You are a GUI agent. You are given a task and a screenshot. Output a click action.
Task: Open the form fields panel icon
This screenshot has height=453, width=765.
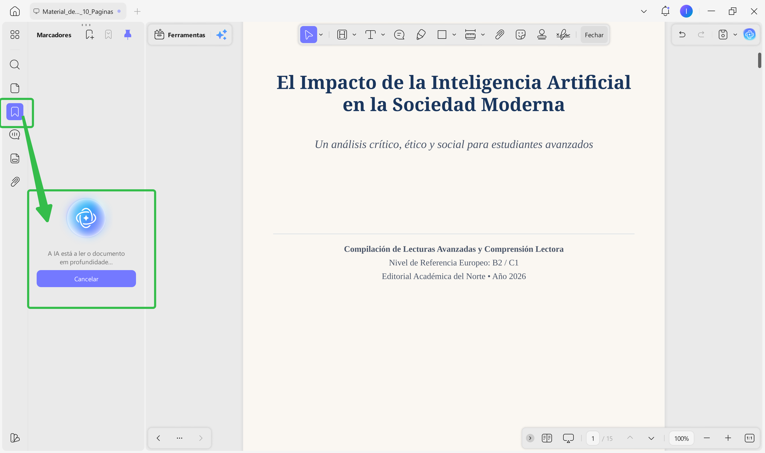[15, 158]
